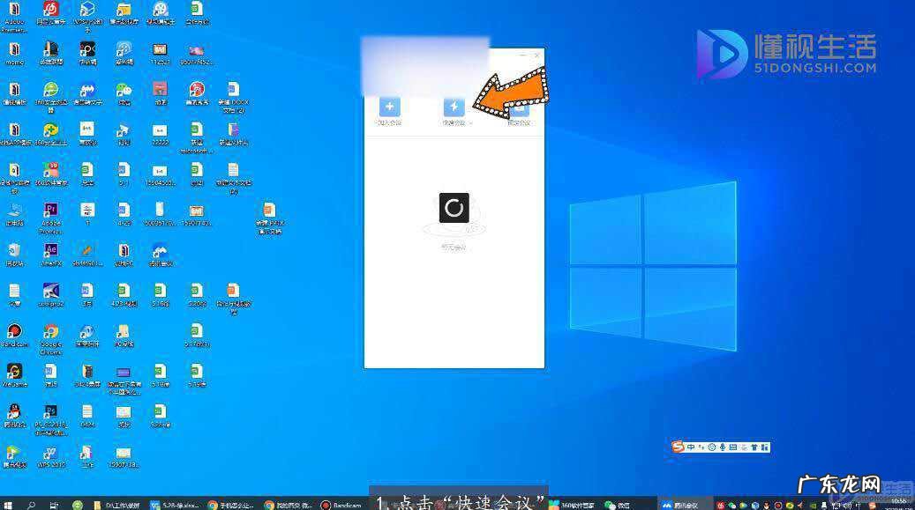915x510 pixels.
Task: Open the Recycle Bin on desktop
Action: (14, 251)
